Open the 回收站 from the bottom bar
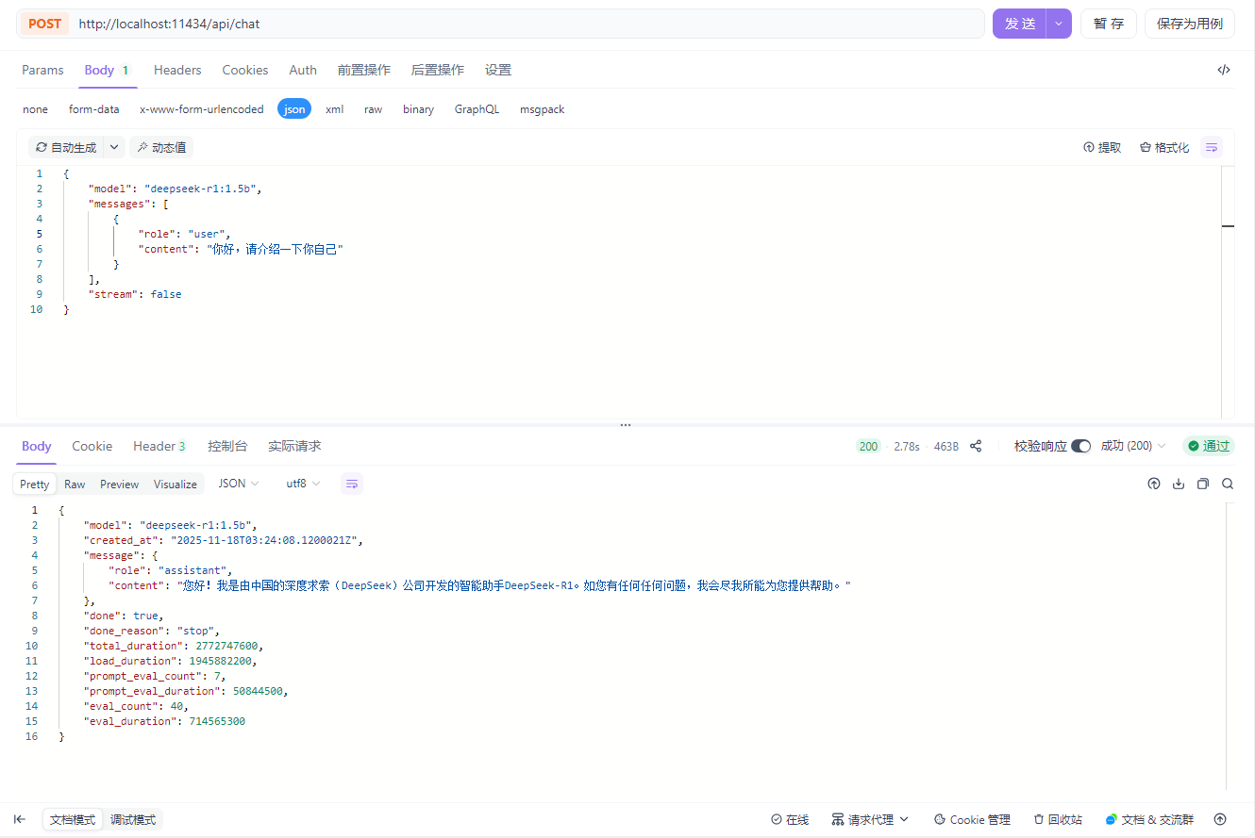This screenshot has width=1255, height=838. [1057, 819]
